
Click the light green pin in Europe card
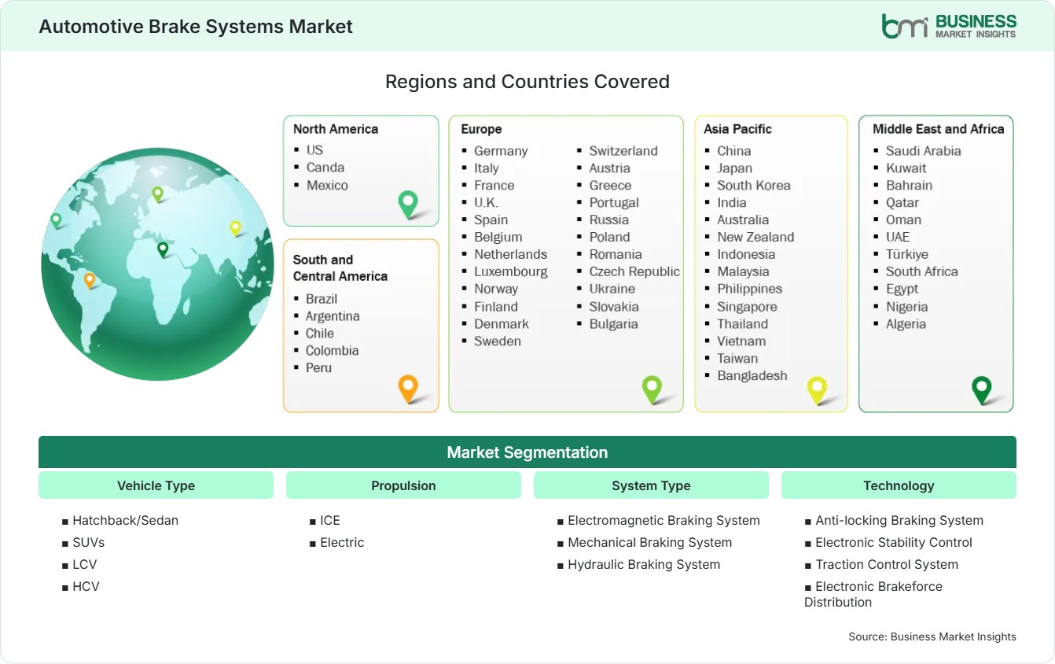pyautogui.click(x=652, y=389)
